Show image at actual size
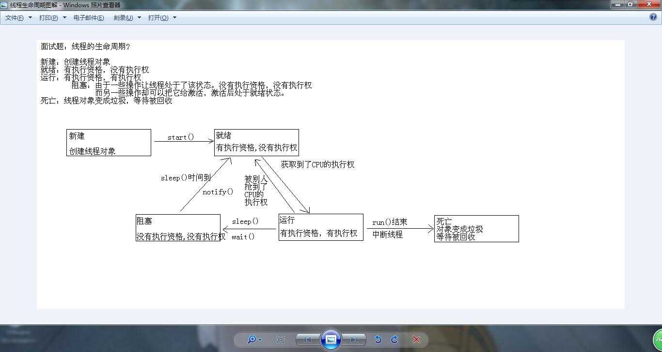 (x=280, y=339)
